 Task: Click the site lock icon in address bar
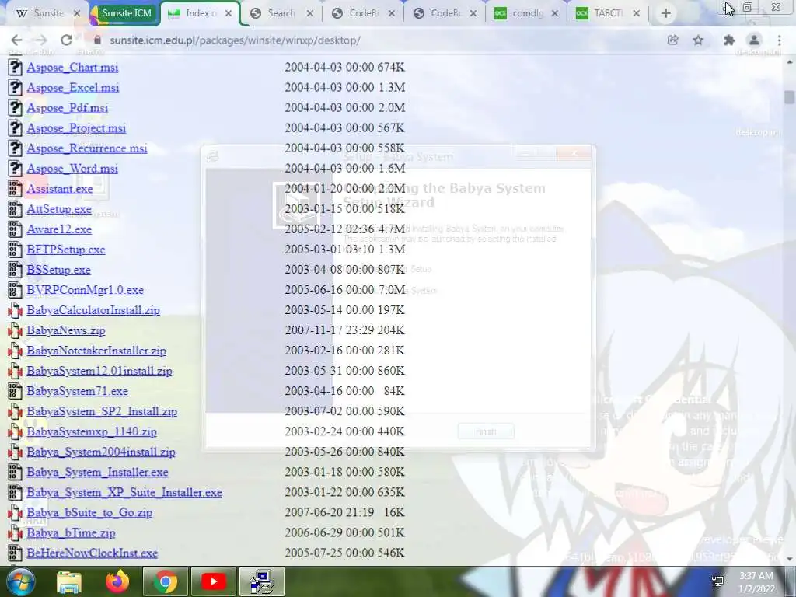[x=98, y=40]
